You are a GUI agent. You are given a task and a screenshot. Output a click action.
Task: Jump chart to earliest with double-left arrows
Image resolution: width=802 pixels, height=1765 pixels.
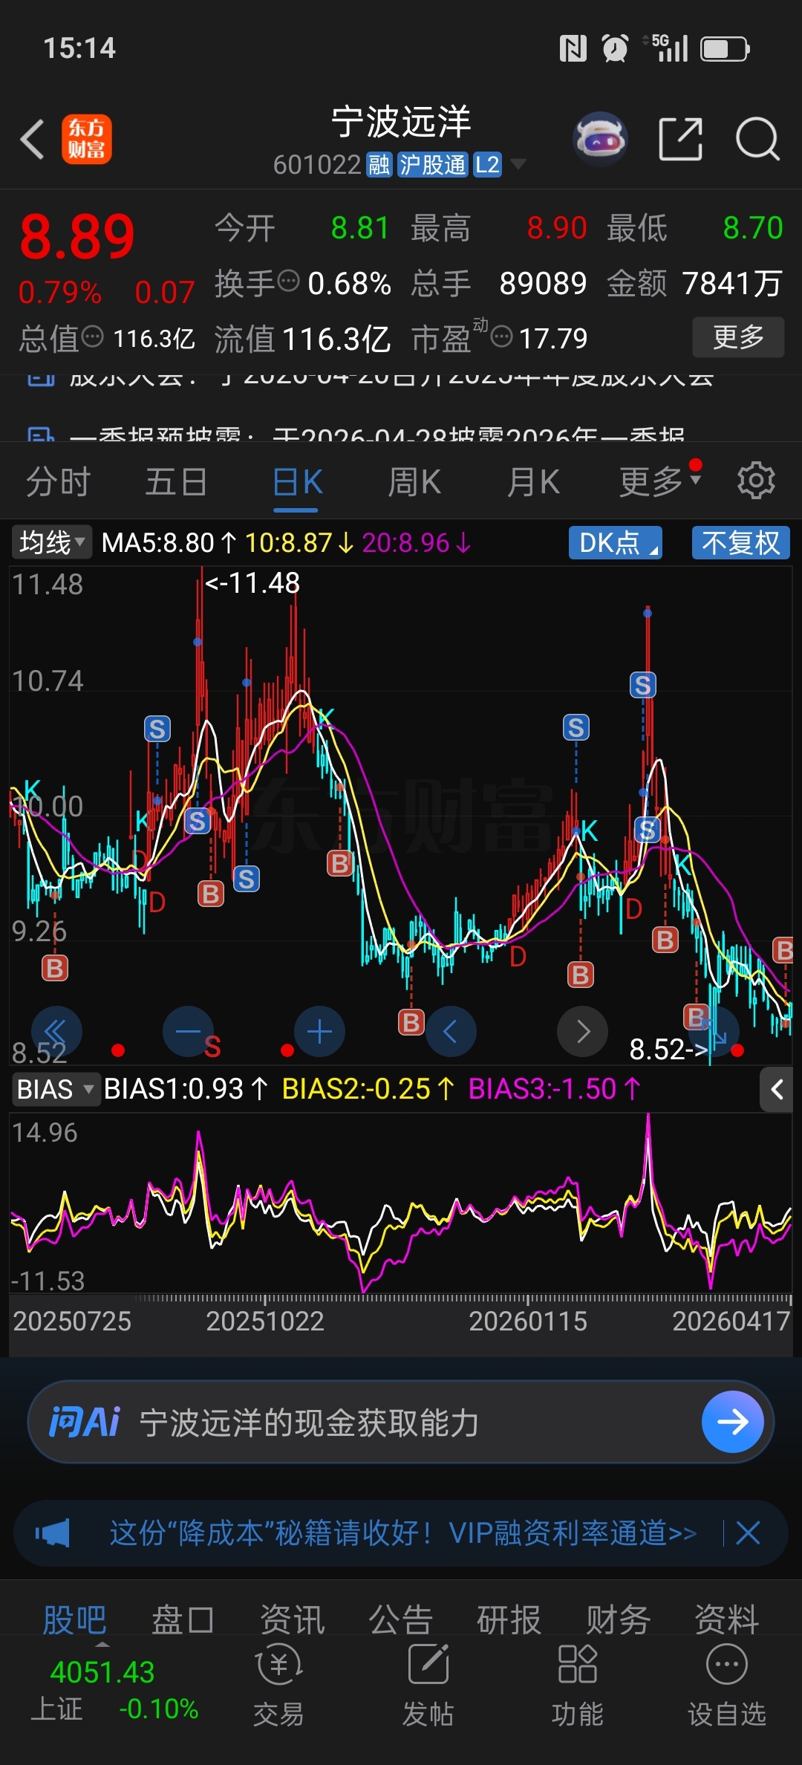click(x=56, y=1031)
